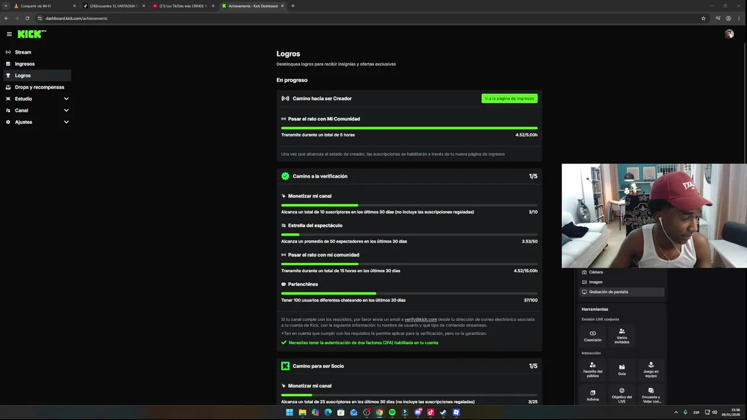The image size is (747, 420).
Task: Click the 'En progreso' section label
Action: [292, 80]
